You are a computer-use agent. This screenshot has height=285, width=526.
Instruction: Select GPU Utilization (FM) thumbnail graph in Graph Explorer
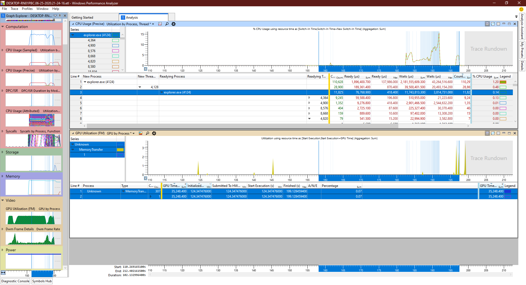click(x=34, y=218)
